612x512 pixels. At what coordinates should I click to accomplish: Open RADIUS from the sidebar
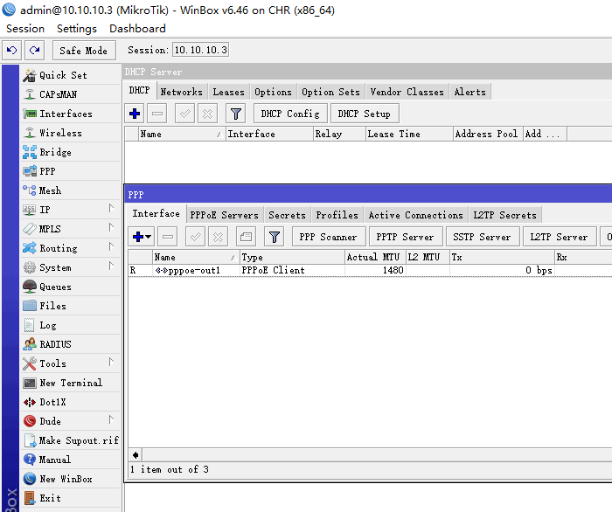70,344
